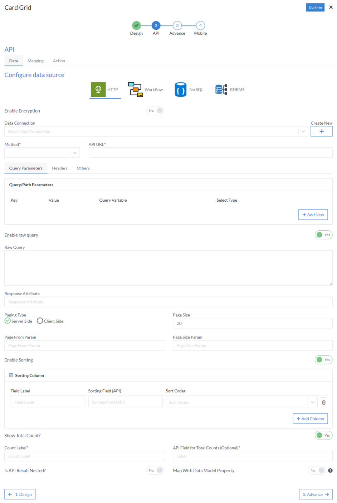Viewport: 337px width, 503px height.
Task: Toggle Enable Encryption on
Action: [x=155, y=110]
